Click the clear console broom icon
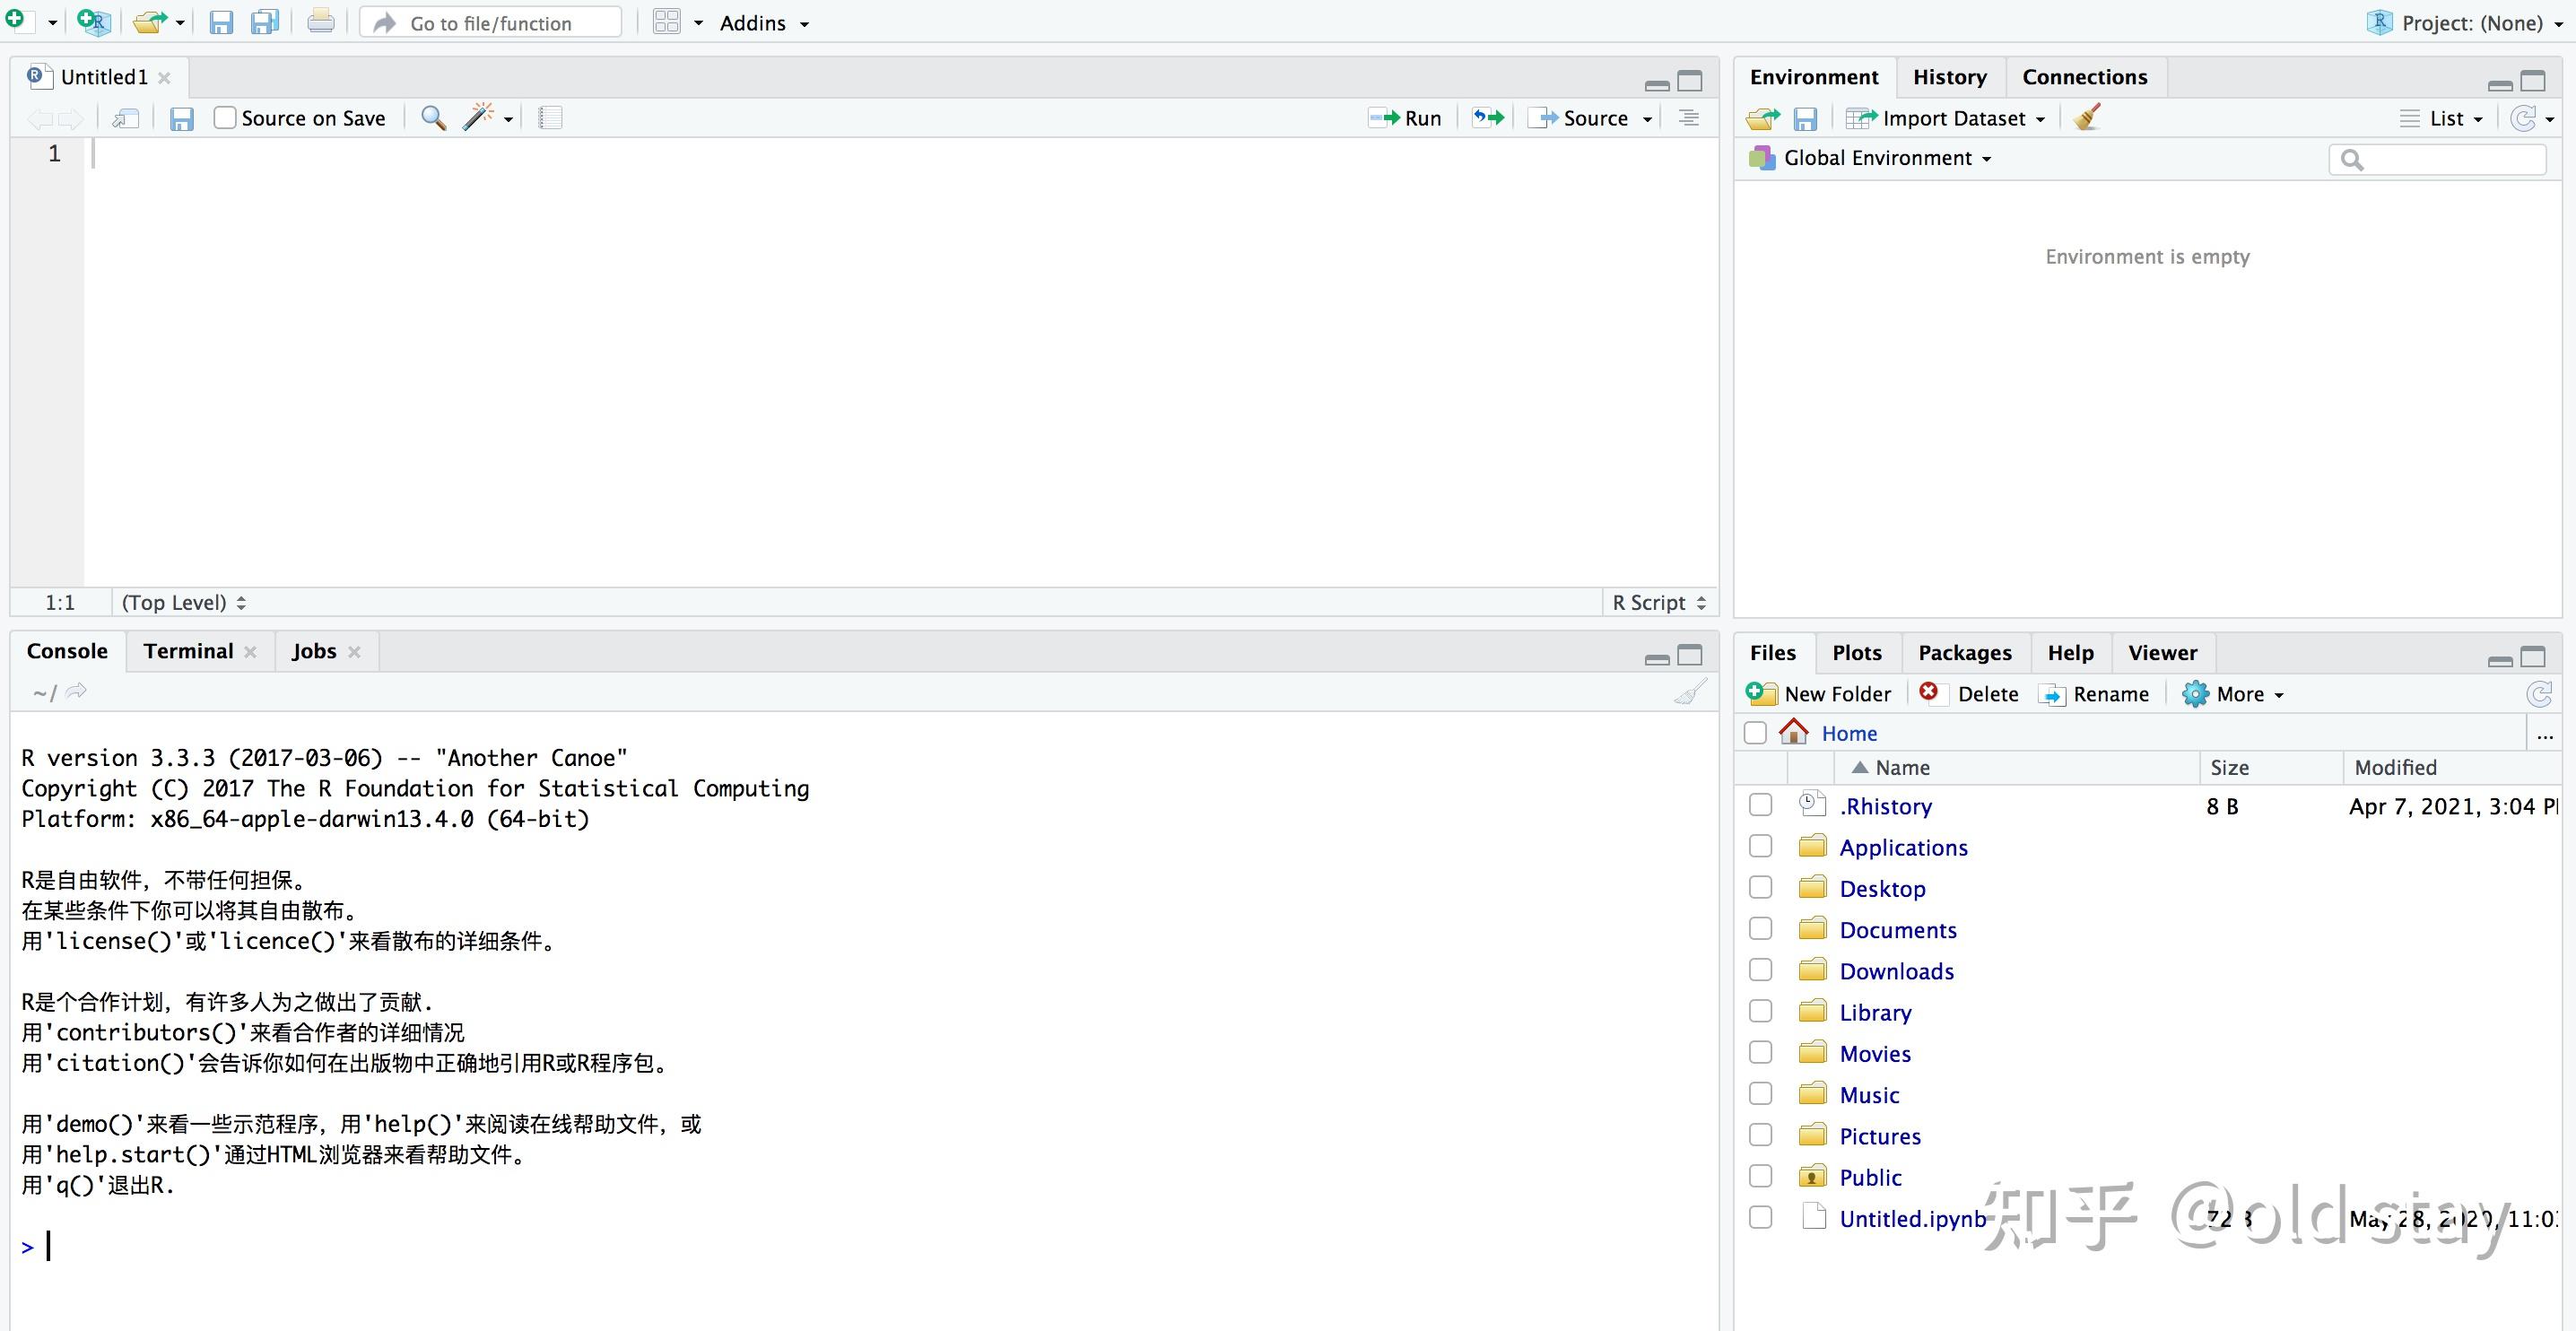The width and height of the screenshot is (2576, 1331). coord(1690,692)
